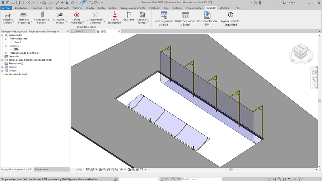This screenshot has width=322, height=181.
Task: Open Fases Seguridad y Salud tool
Action: (x=163, y=15)
